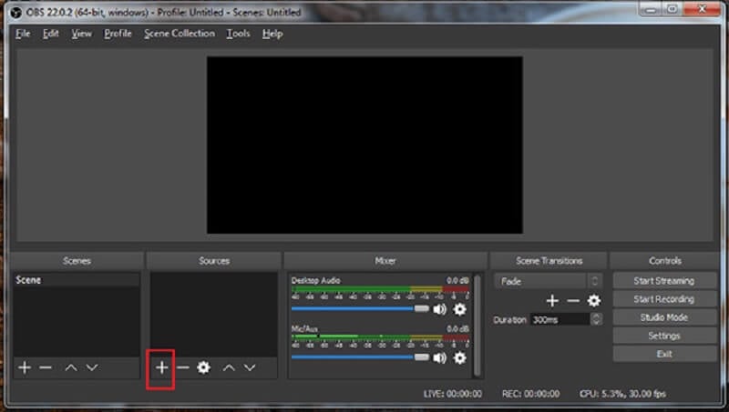Open the Edit menu
Screen dimensions: 729x412
click(x=51, y=34)
